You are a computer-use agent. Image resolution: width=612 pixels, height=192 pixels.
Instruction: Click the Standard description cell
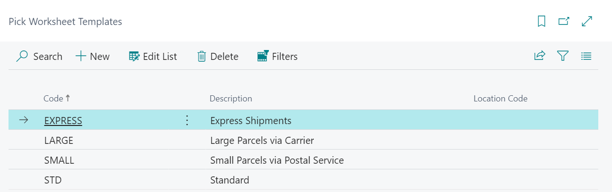tap(230, 180)
